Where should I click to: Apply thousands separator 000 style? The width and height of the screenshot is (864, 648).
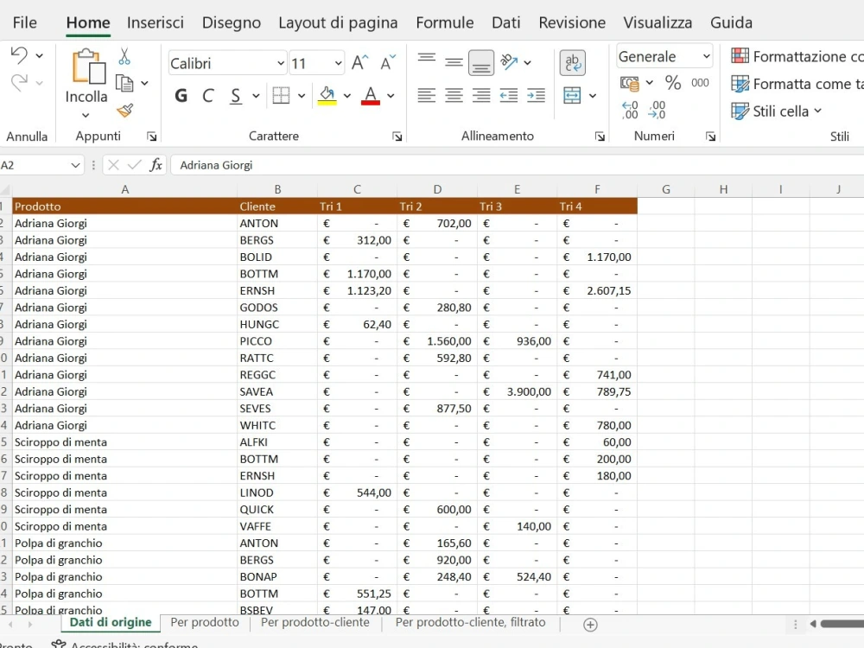coord(701,83)
